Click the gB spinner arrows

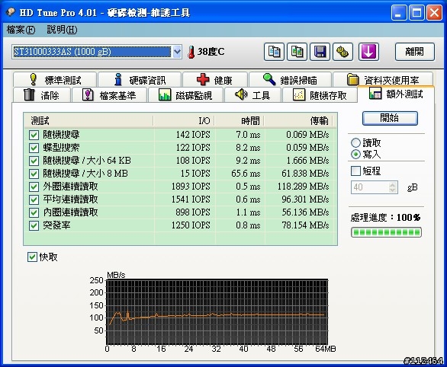point(393,187)
